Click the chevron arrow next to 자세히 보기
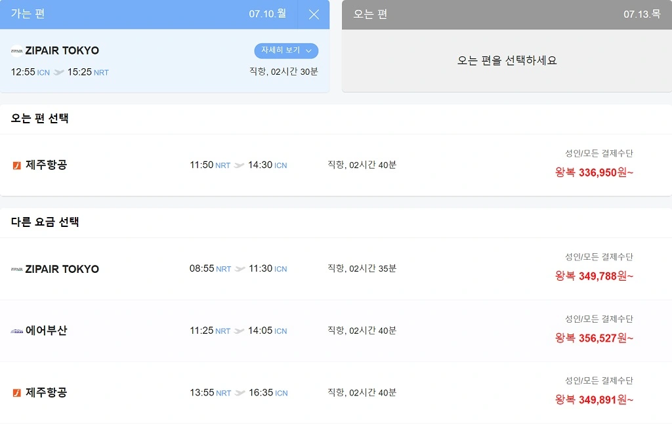 (x=308, y=51)
